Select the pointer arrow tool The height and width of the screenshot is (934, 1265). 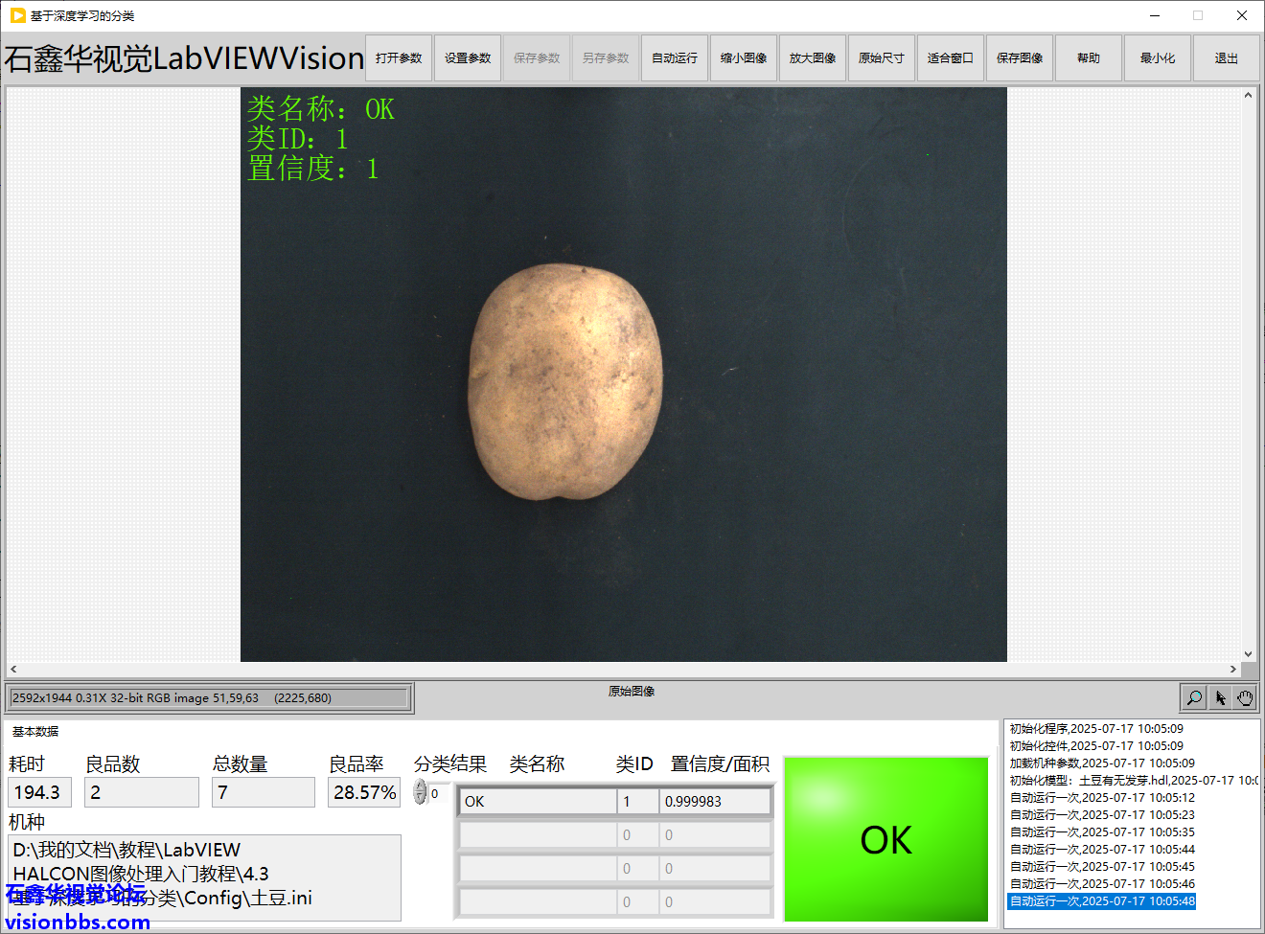[1220, 697]
